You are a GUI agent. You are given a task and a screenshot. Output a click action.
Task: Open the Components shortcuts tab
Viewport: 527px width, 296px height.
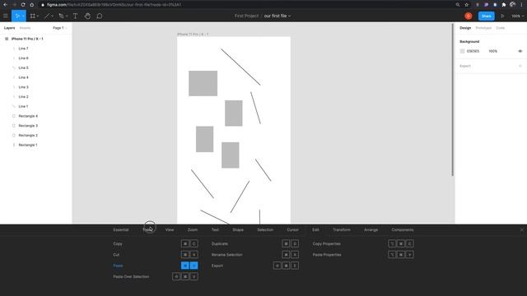coord(403,230)
